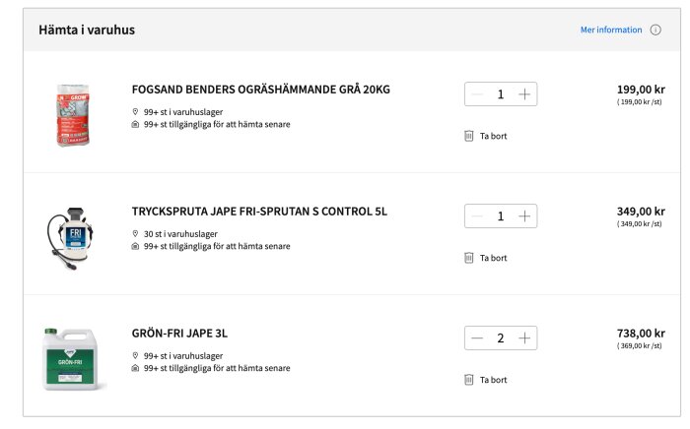
Task: Remove Tryckspruta Jape via Ta bort text
Action: (493, 258)
